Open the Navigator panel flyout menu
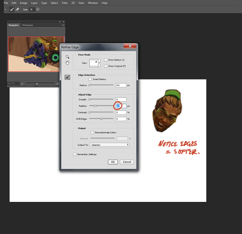This screenshot has width=242, height=234. (63, 25)
